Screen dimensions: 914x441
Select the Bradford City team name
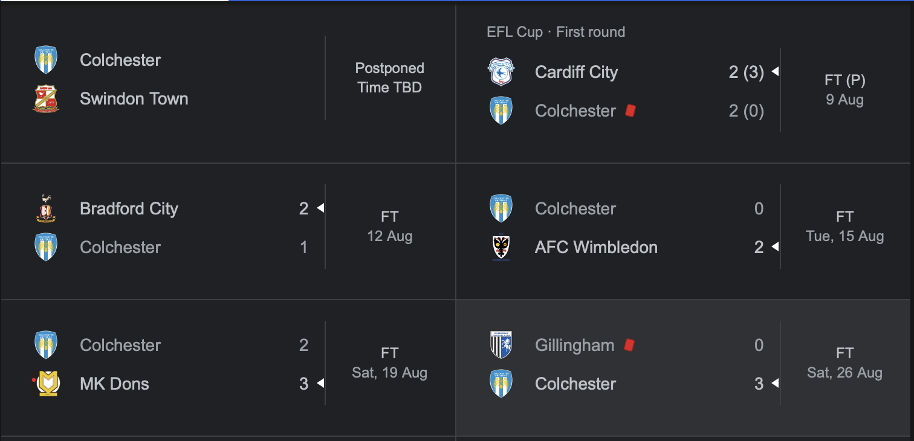[129, 209]
